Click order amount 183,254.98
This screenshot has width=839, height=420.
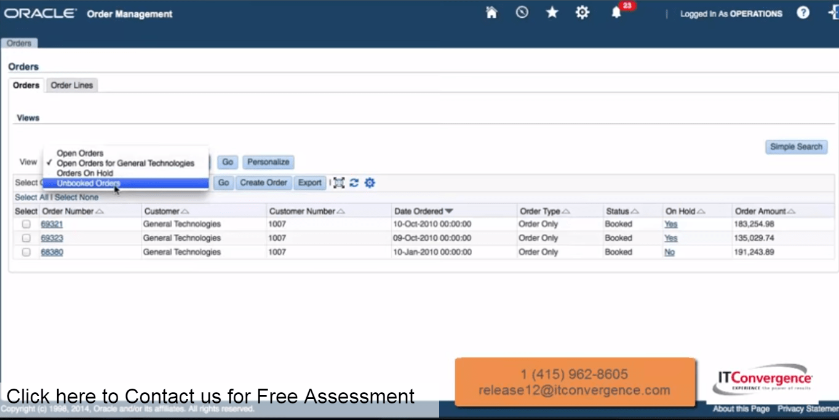click(754, 224)
